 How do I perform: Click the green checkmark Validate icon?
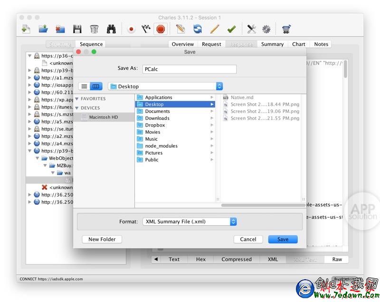[x=231, y=29]
